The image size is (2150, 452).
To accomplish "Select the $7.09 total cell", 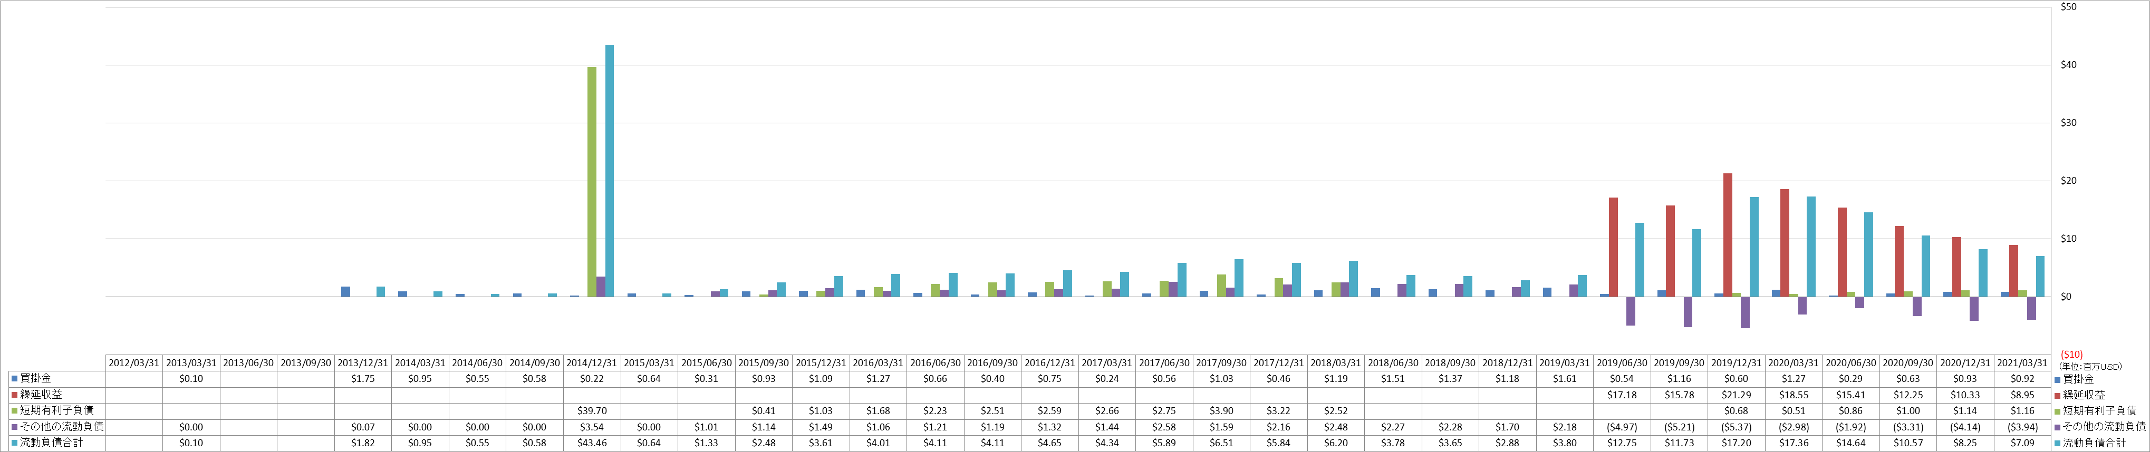I will (x=2023, y=443).
